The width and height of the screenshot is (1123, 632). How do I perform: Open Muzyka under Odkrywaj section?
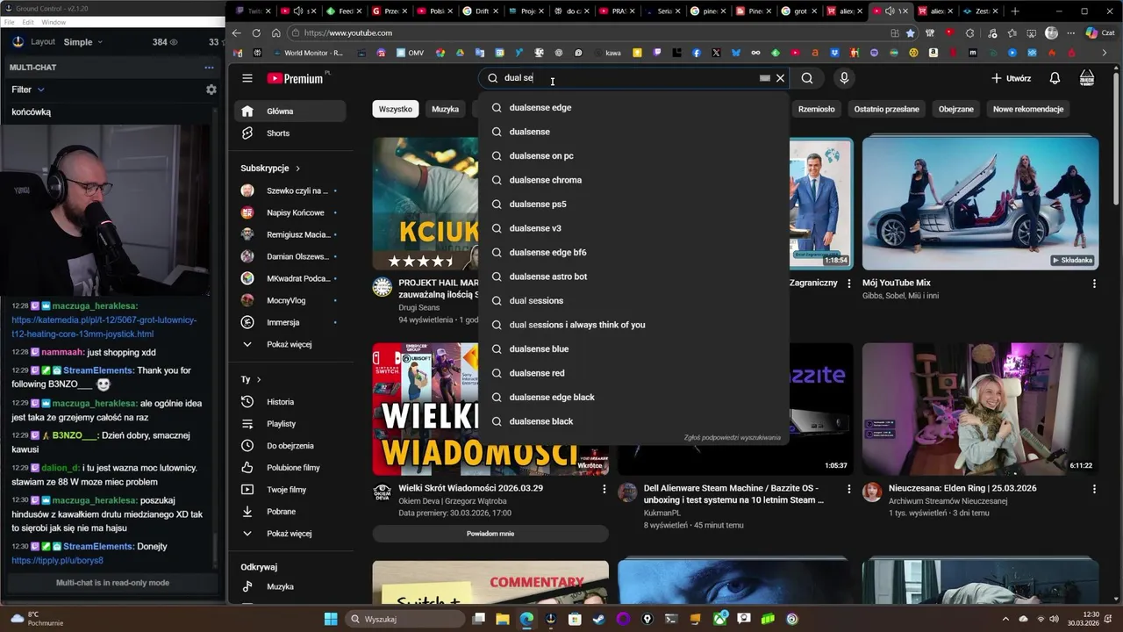click(x=290, y=586)
